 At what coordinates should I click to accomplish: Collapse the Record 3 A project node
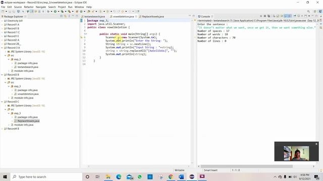(2, 48)
